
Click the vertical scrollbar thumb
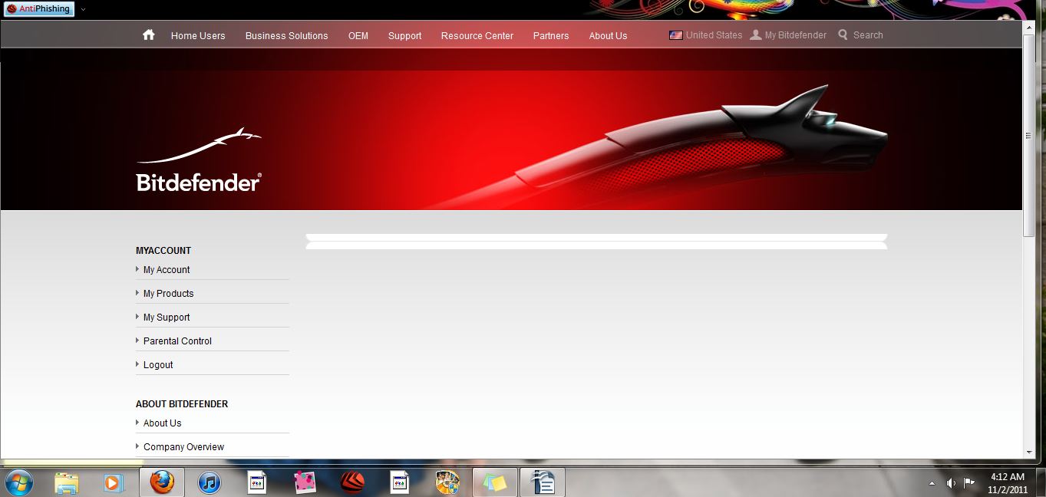(1029, 135)
